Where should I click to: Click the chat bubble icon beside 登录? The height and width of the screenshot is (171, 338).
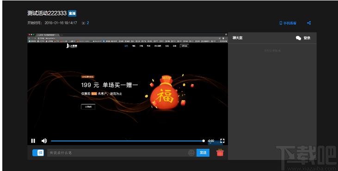point(298,38)
